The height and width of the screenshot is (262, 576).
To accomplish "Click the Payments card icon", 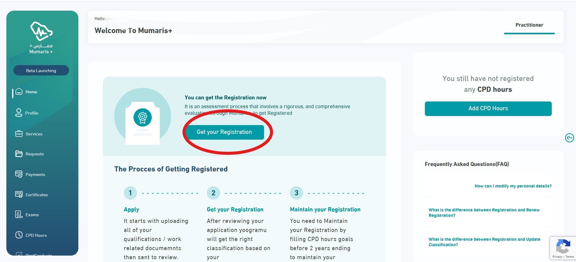I will click(x=19, y=174).
